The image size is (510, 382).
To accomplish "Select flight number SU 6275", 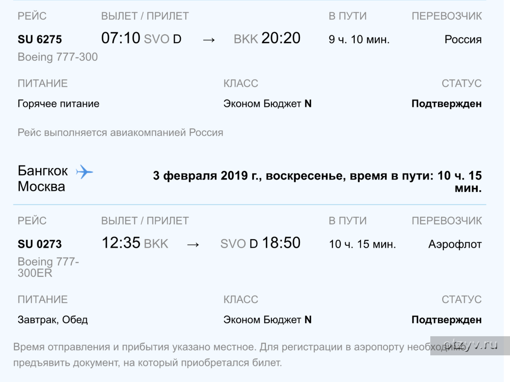I will tap(40, 39).
